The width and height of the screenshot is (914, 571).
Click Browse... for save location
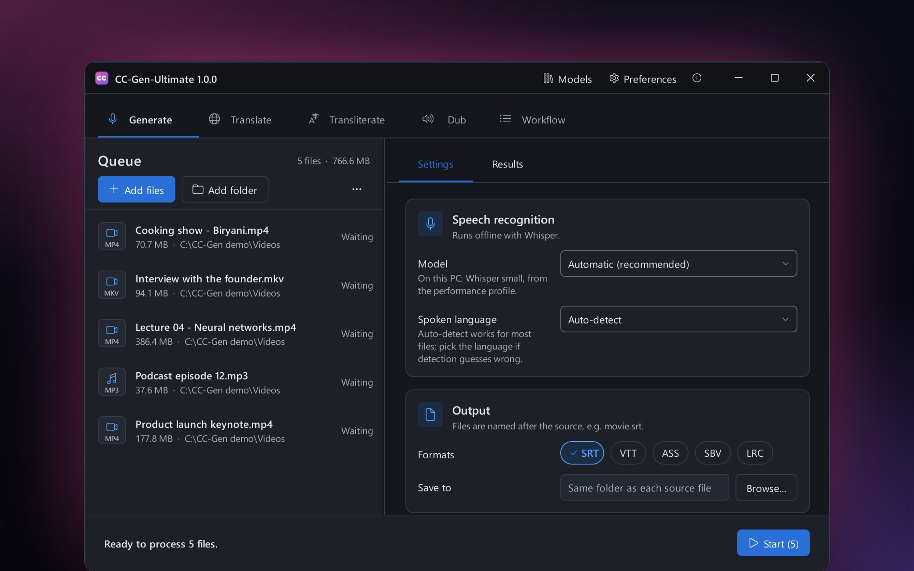click(766, 488)
